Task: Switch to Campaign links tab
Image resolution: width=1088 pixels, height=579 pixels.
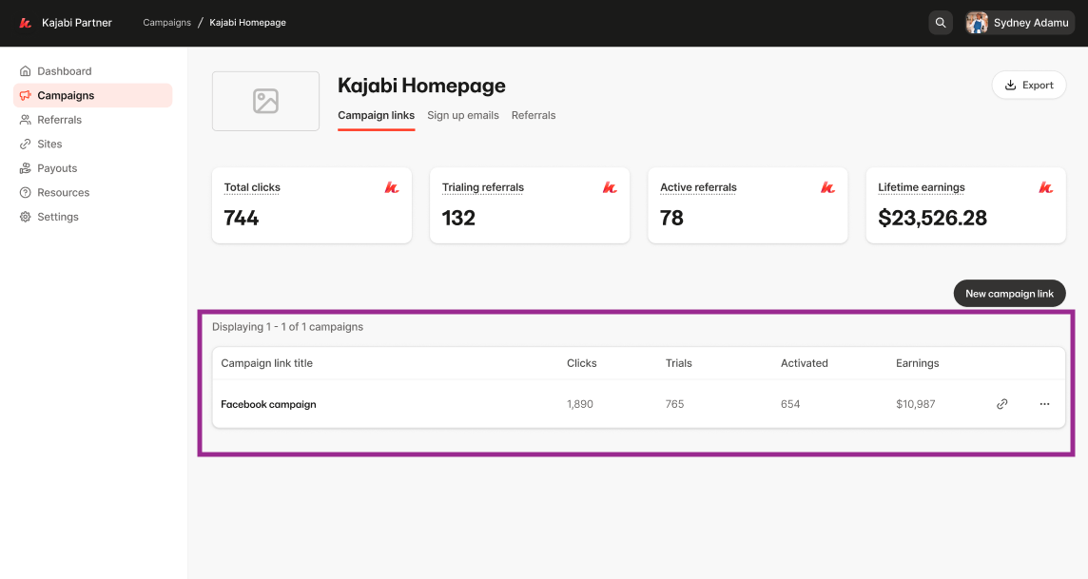Action: (376, 115)
